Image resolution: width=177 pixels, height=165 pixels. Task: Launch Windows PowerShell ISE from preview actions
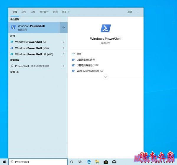90,71
